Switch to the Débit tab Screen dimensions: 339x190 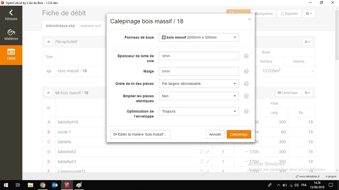pyautogui.click(x=11, y=55)
